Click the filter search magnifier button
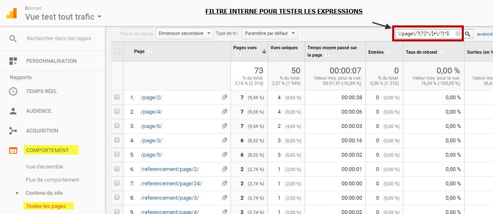Image resolution: width=493 pixels, height=214 pixels. (468, 34)
